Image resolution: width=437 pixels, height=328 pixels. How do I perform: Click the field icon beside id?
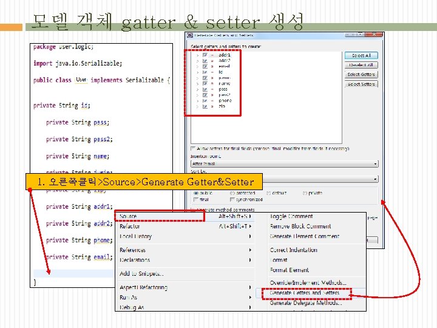click(x=212, y=72)
